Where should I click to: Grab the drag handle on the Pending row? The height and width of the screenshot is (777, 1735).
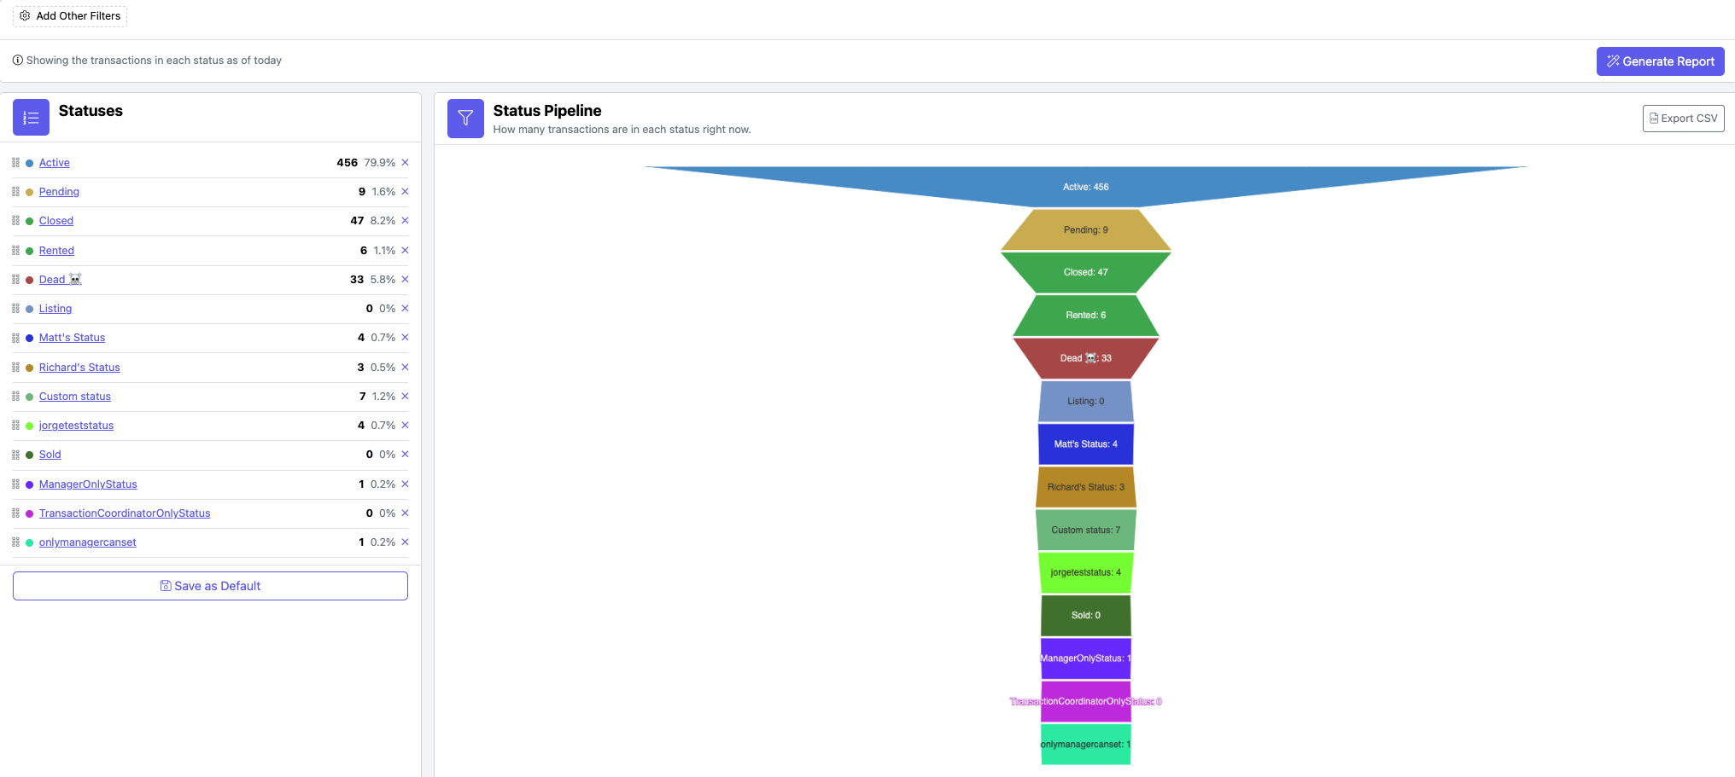point(15,192)
